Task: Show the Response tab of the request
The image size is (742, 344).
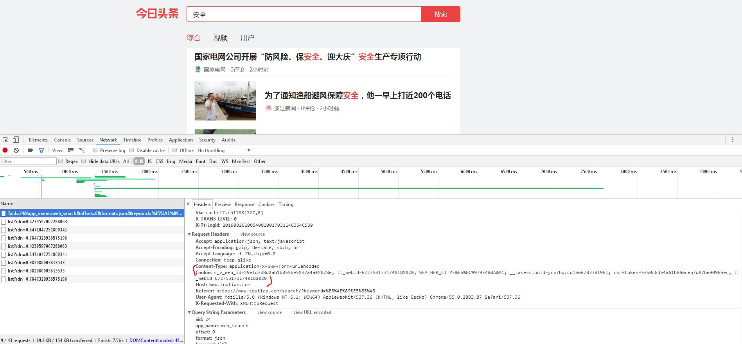Action: click(x=244, y=204)
